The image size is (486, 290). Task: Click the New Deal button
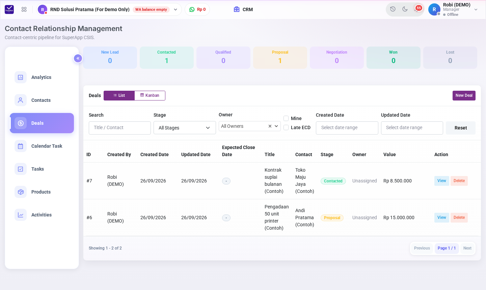tap(464, 95)
